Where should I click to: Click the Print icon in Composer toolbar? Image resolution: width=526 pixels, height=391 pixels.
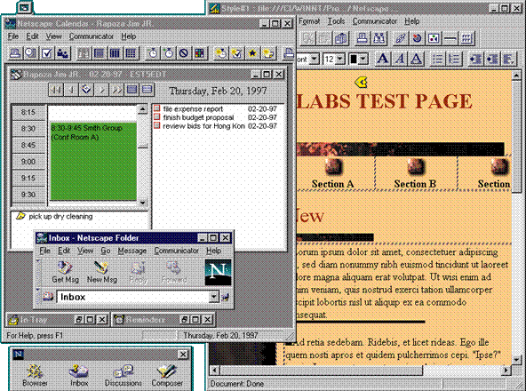tap(362, 38)
